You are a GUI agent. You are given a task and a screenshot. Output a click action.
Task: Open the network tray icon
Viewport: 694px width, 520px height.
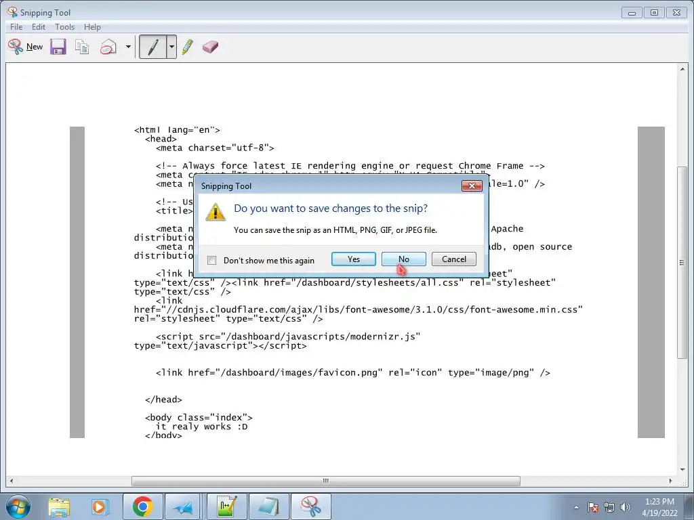[609, 507]
